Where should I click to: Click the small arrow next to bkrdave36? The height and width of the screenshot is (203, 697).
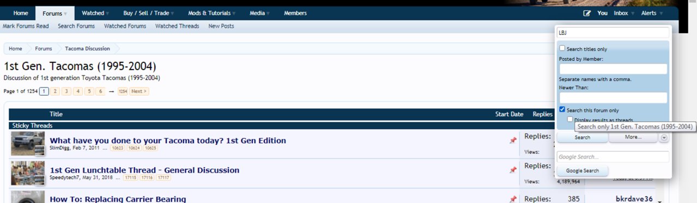tap(660, 201)
